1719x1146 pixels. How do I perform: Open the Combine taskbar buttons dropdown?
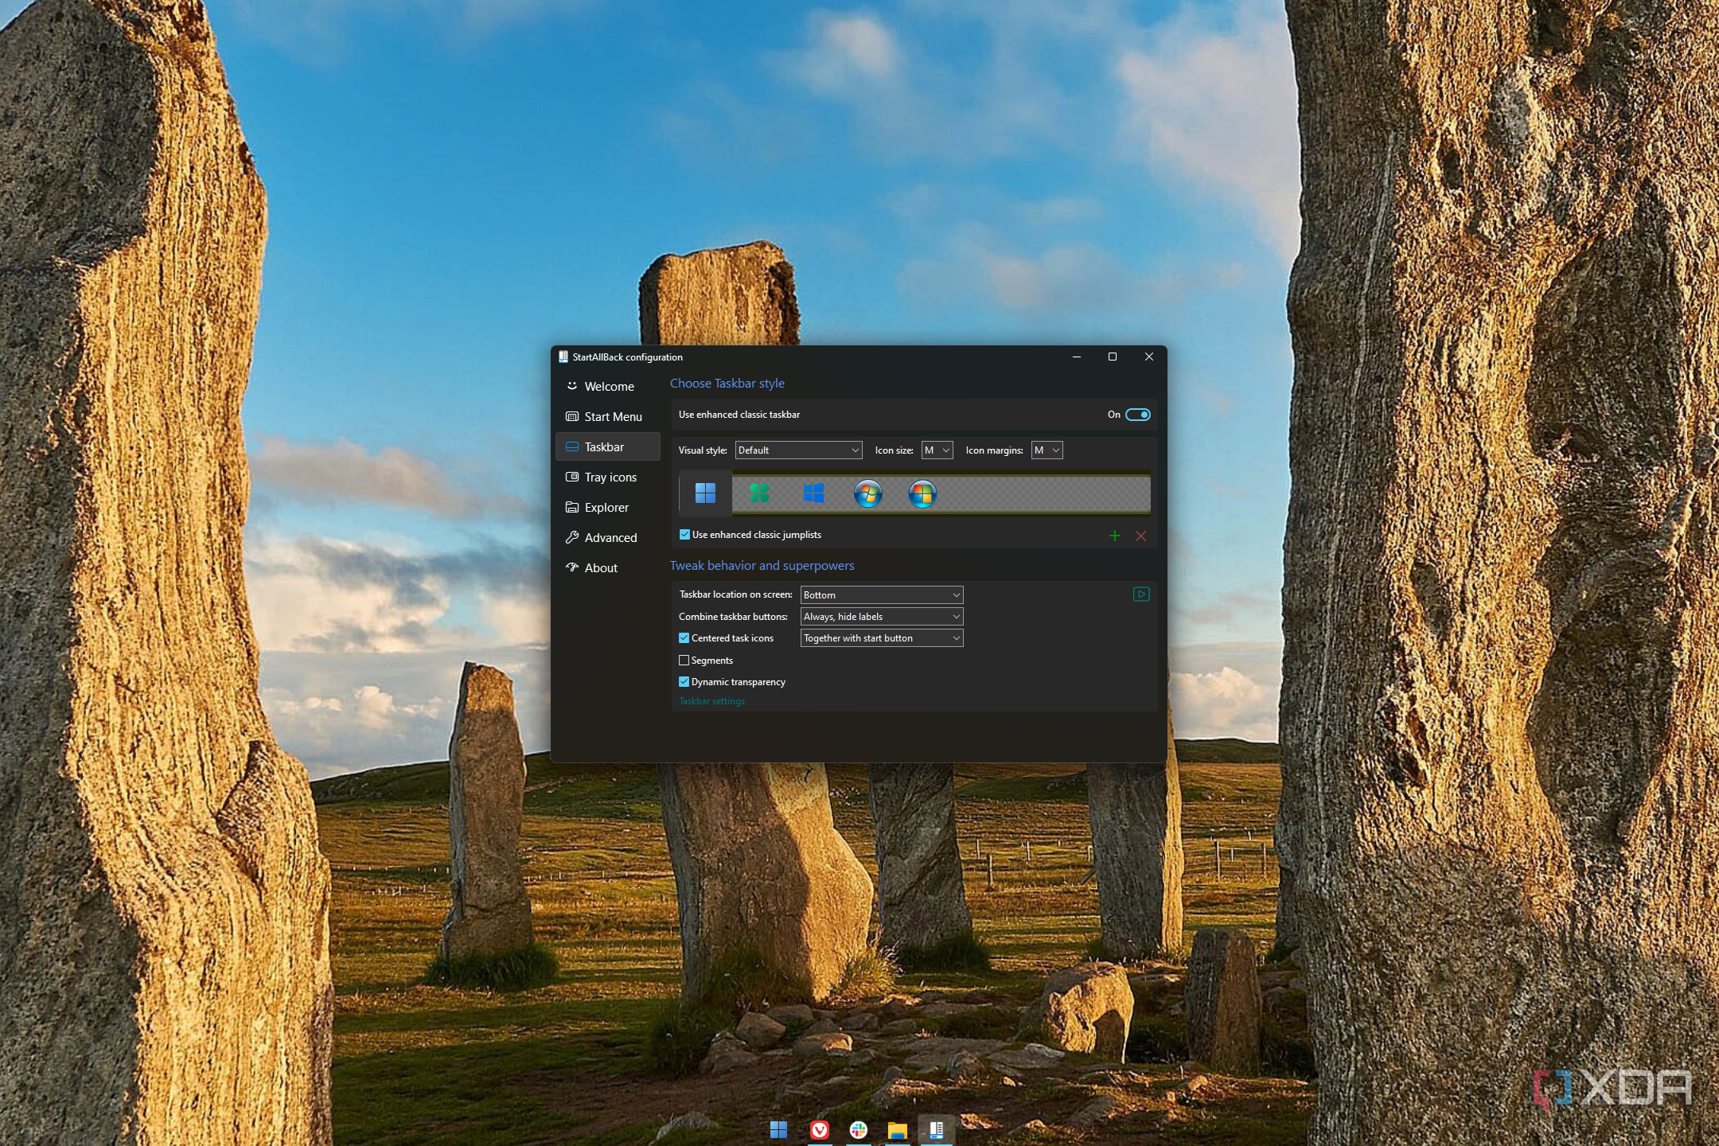[x=880, y=616]
